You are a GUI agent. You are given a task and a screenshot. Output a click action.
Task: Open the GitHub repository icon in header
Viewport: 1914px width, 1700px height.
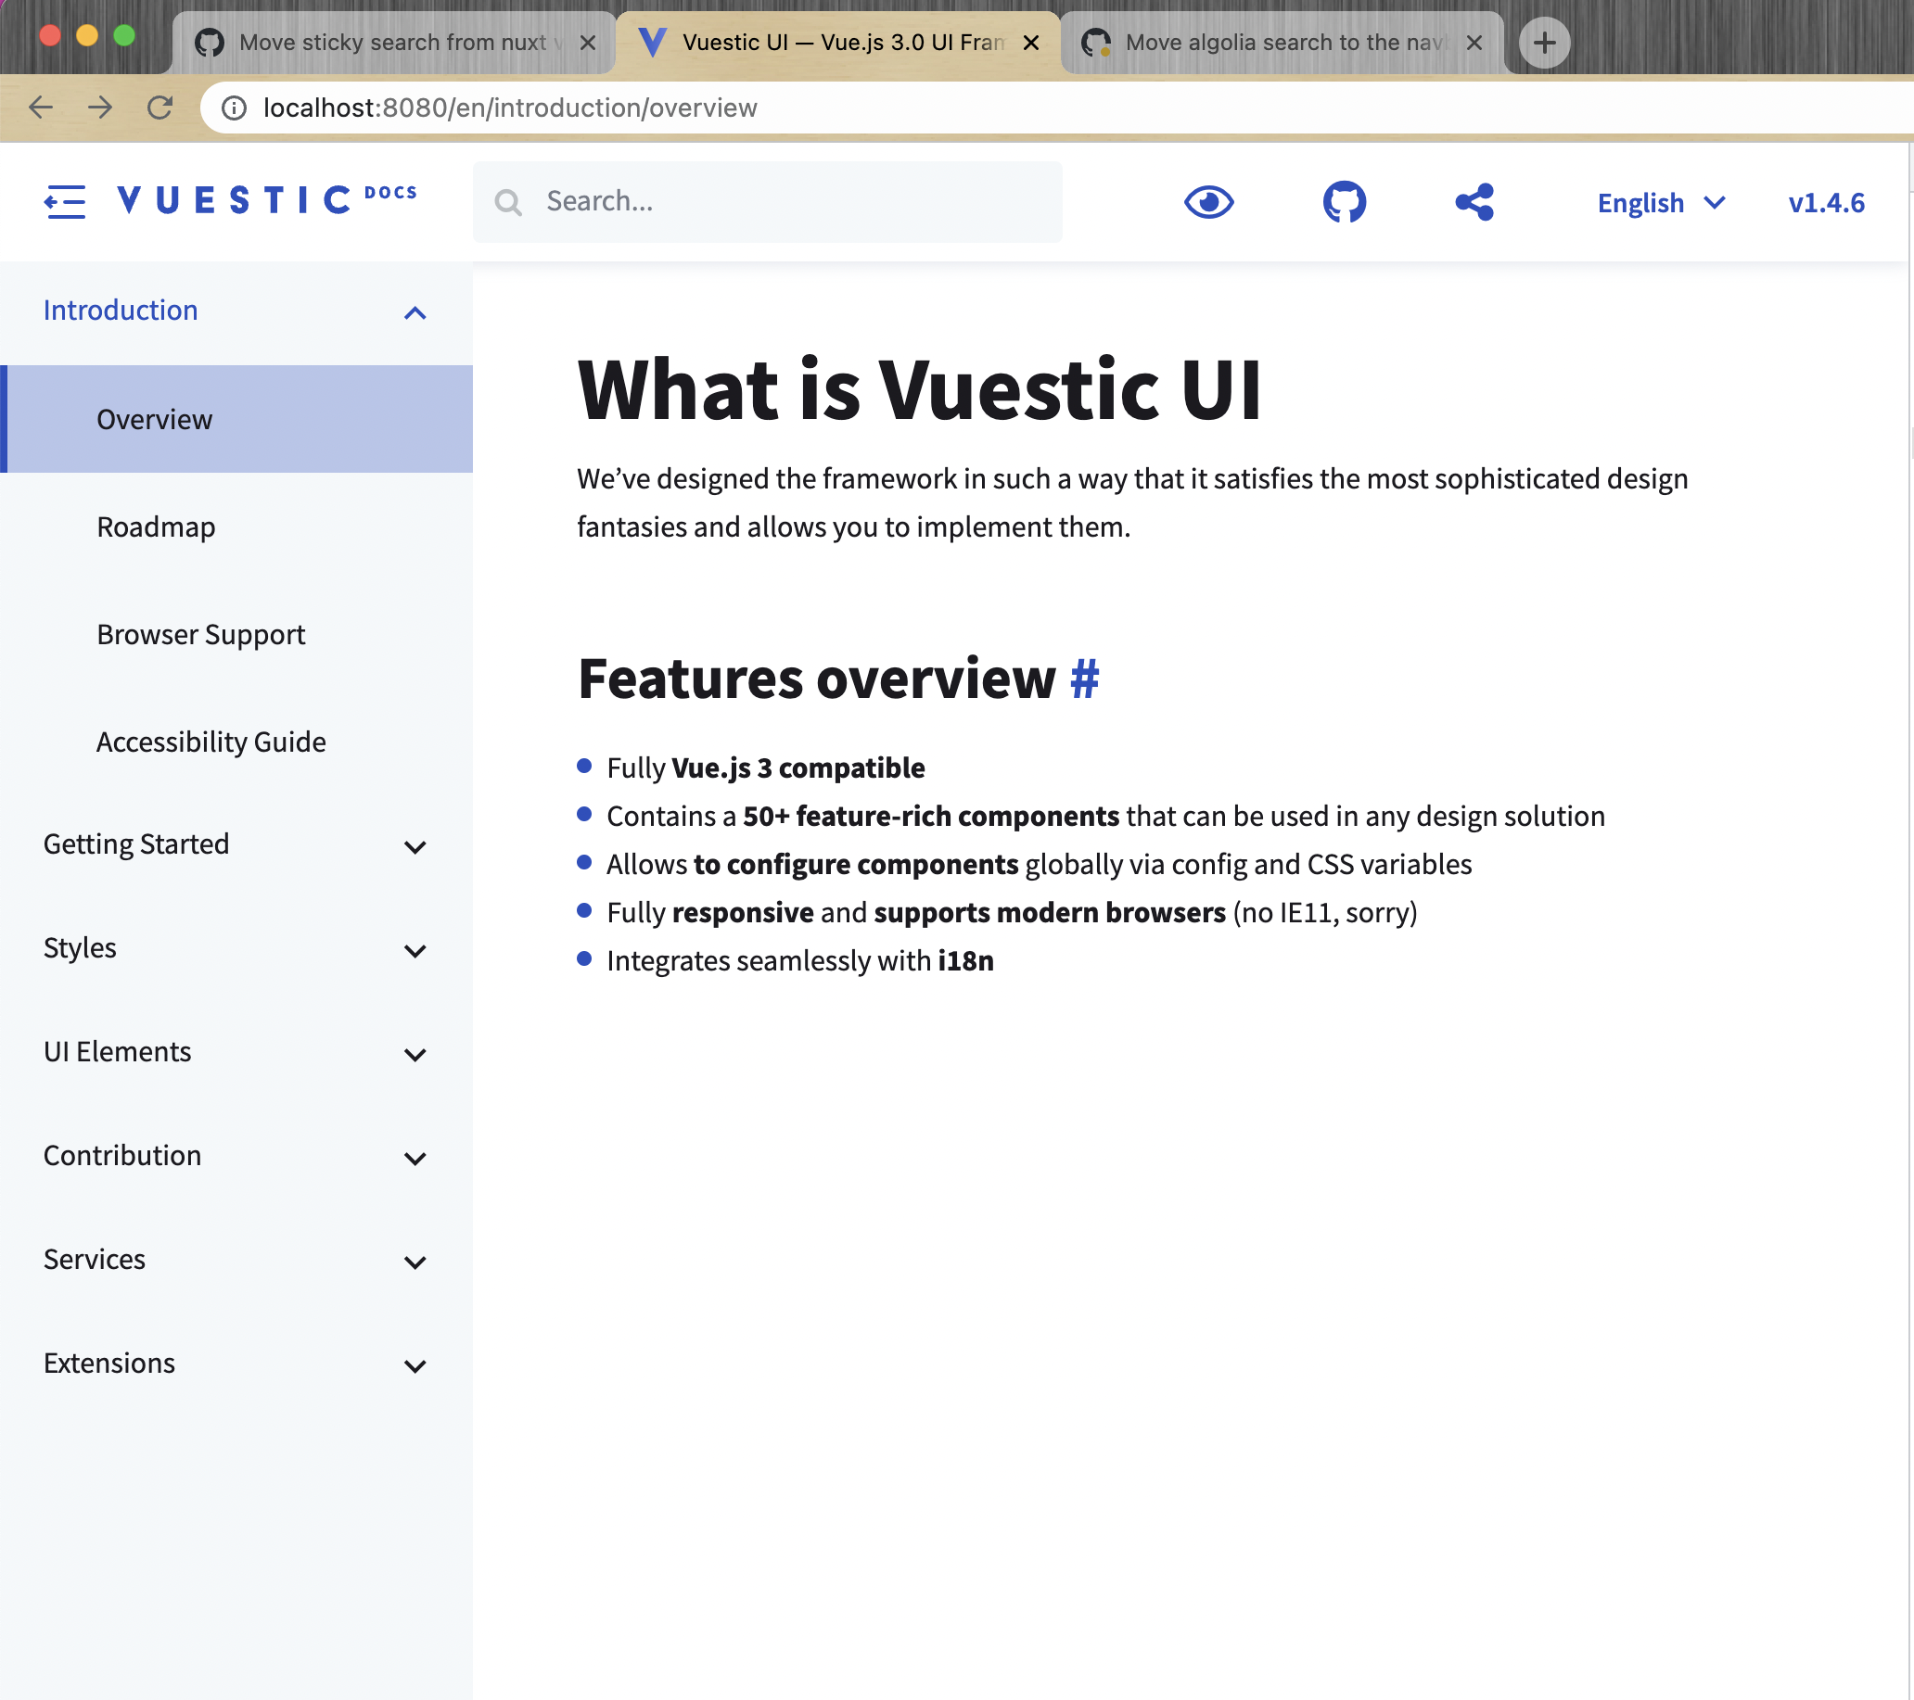[x=1344, y=202]
